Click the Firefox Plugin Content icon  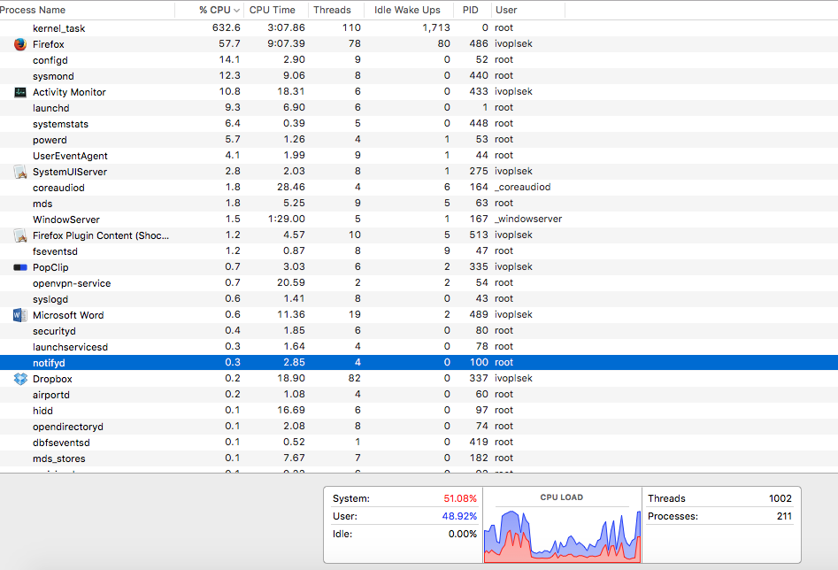(20, 235)
